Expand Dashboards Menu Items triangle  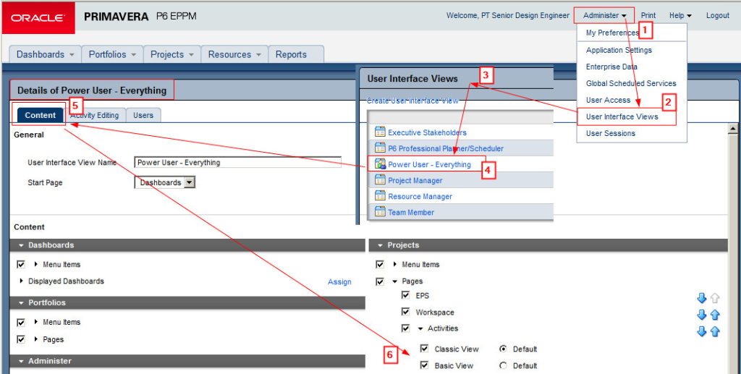click(x=36, y=265)
